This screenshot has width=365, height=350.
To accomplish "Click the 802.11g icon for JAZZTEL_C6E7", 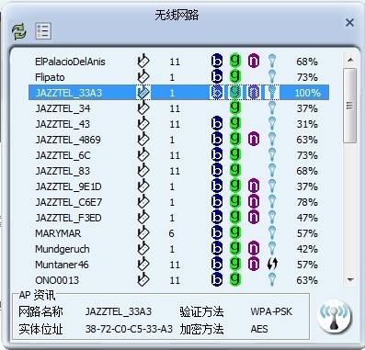I will coord(235,201).
